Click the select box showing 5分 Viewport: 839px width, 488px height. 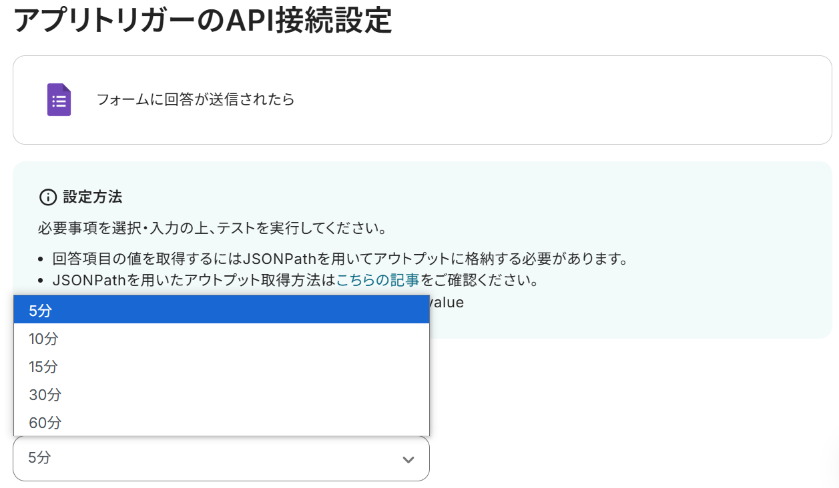[221, 459]
